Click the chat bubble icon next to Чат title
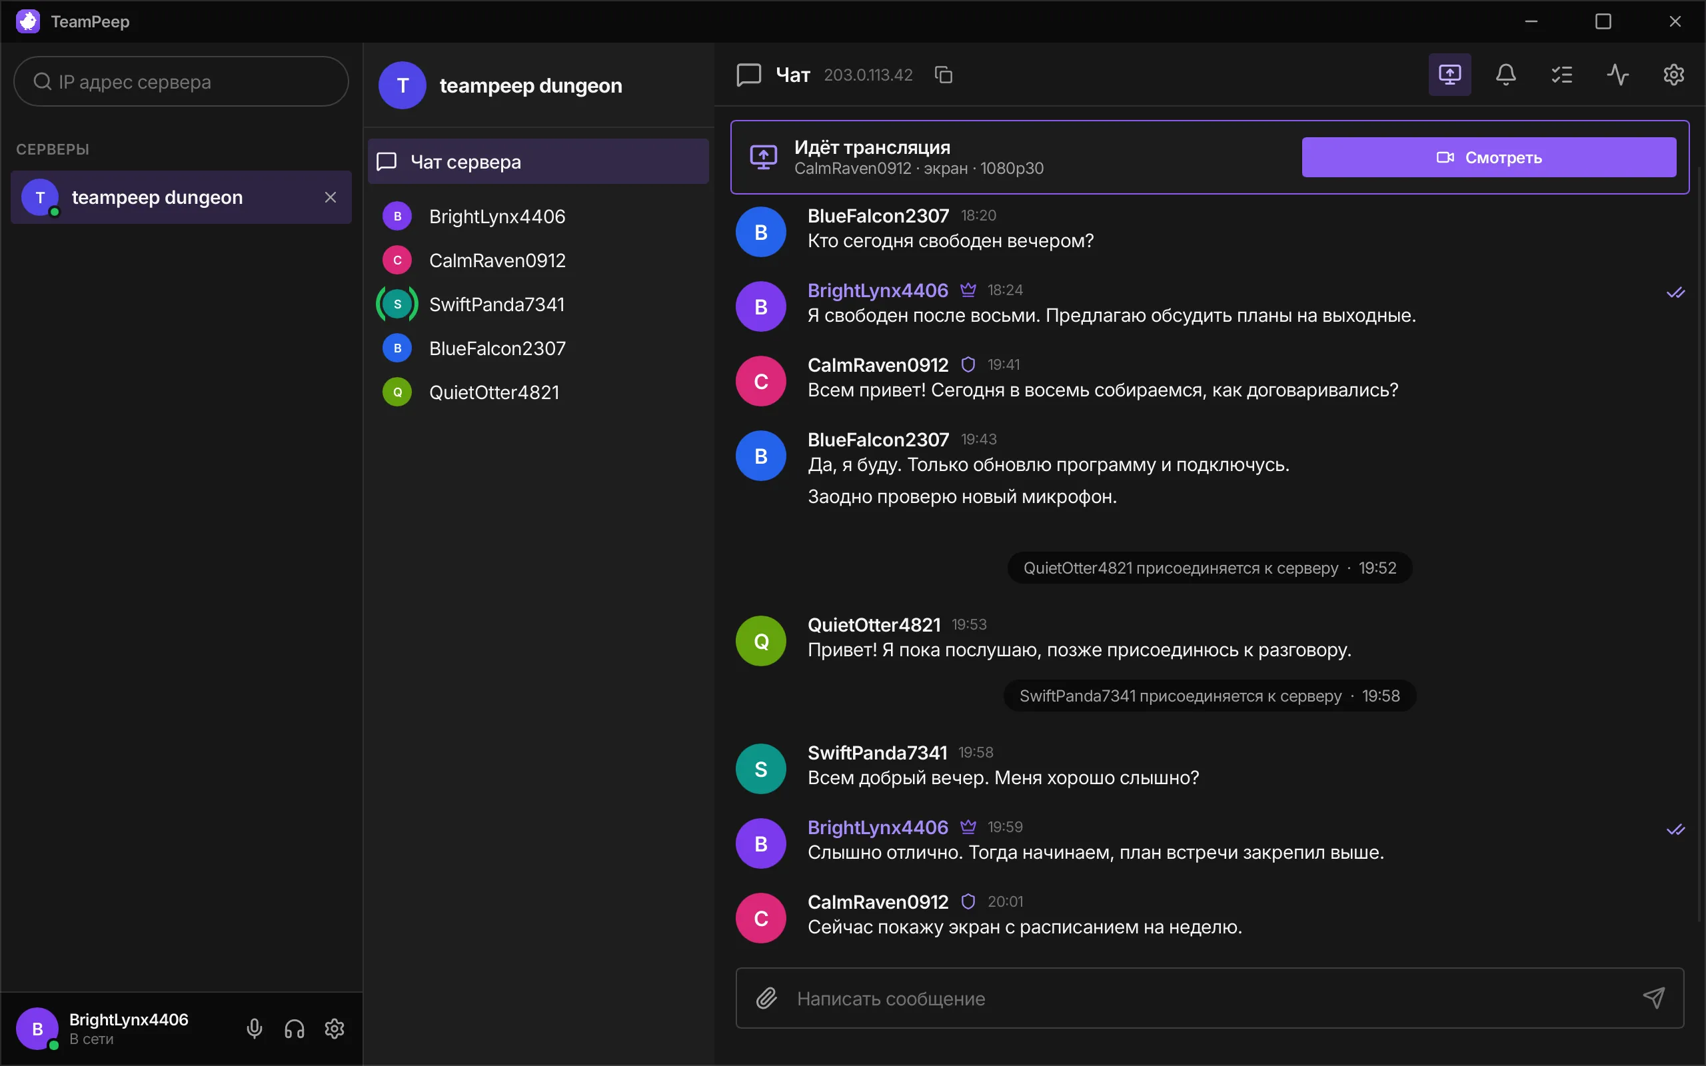Image resolution: width=1706 pixels, height=1066 pixels. [x=748, y=75]
